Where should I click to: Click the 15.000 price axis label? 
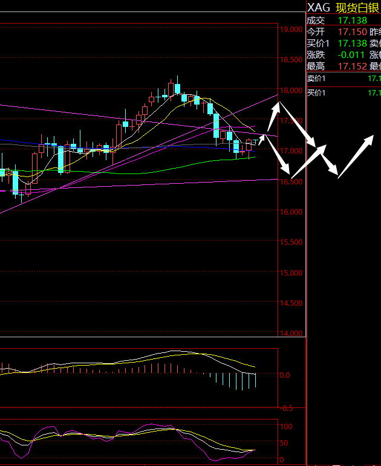(x=291, y=273)
